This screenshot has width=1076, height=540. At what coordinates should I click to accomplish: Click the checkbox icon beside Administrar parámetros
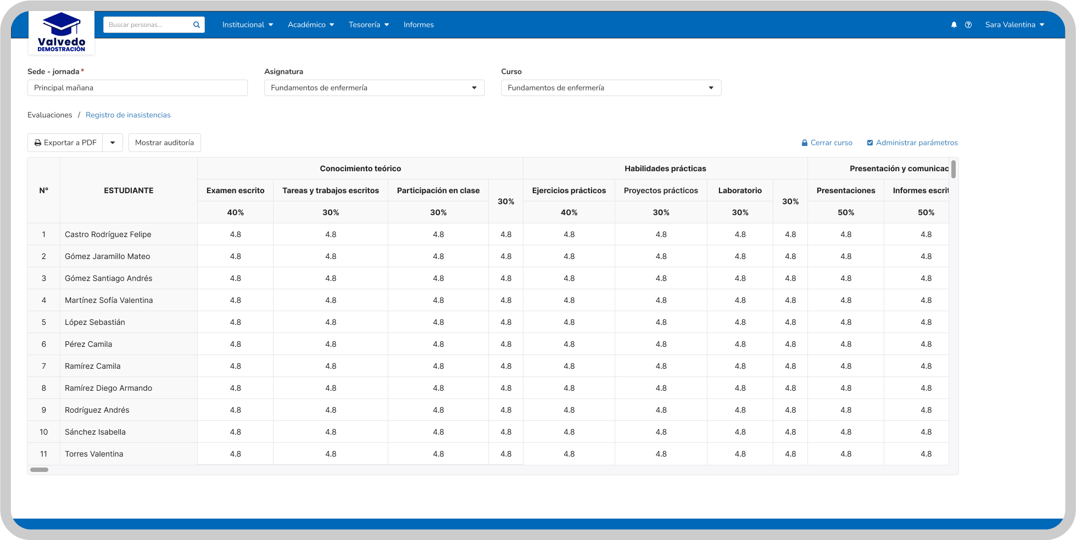[x=870, y=142]
